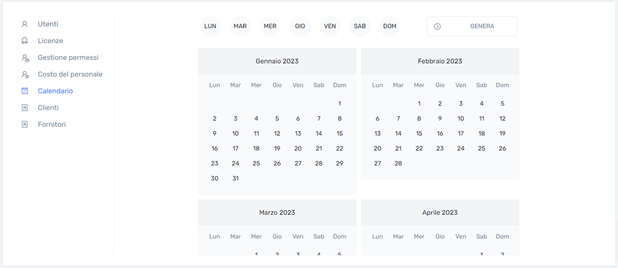Click the Calendario calendar icon
618x268 pixels.
[25, 91]
